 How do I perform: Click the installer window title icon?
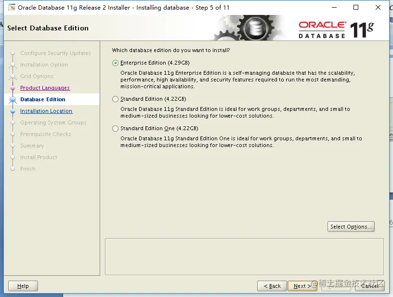12,8
